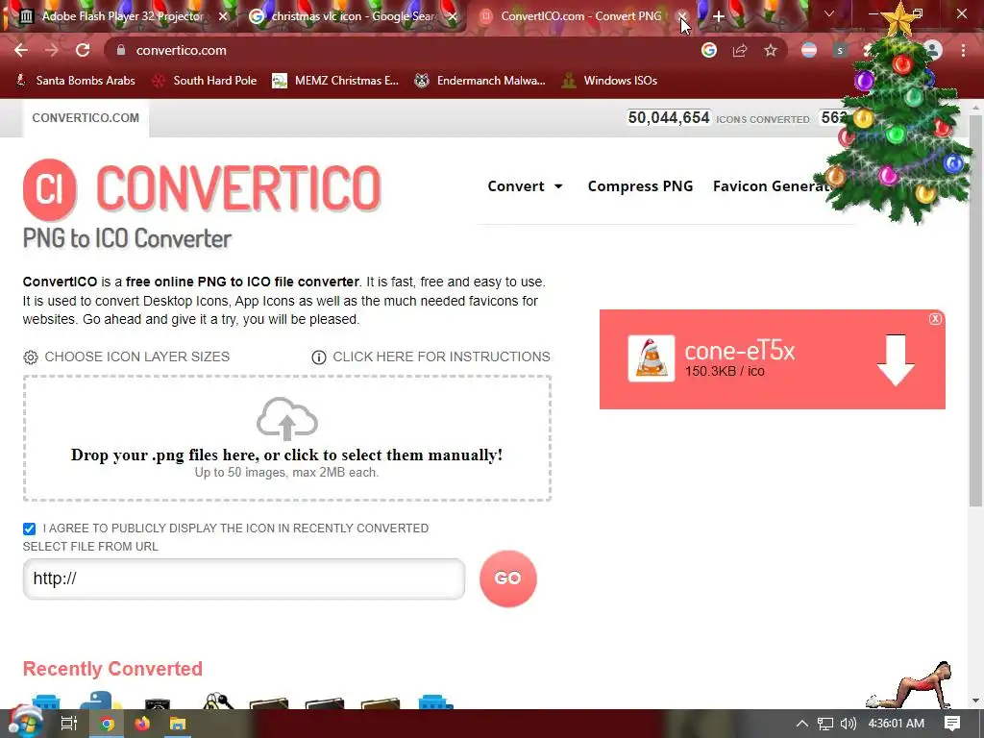This screenshot has width=984, height=738.
Task: Click the drop your .png files upload area
Action: pos(287,438)
